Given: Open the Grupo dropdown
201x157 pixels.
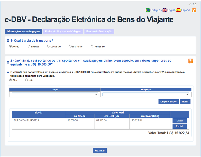Looking at the screenshot, I should [55, 94].
